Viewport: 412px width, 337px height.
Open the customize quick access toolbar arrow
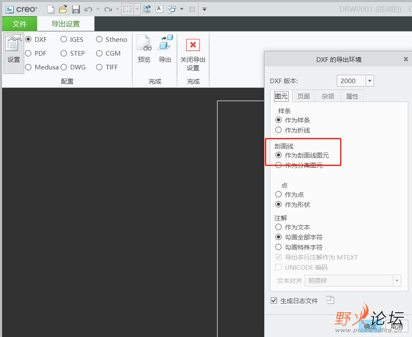pyautogui.click(x=204, y=10)
